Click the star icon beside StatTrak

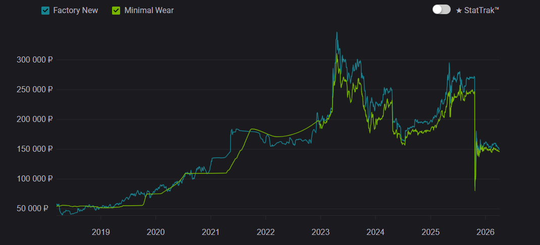pyautogui.click(x=459, y=10)
